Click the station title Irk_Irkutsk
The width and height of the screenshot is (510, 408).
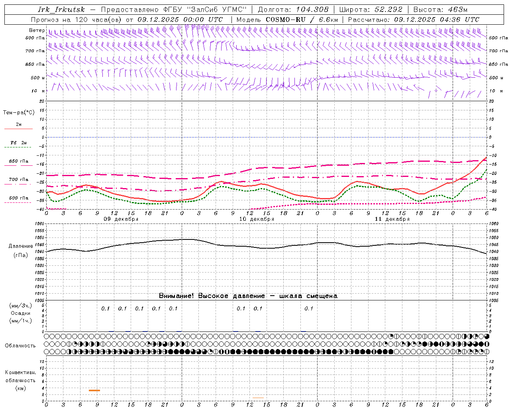click(x=61, y=10)
